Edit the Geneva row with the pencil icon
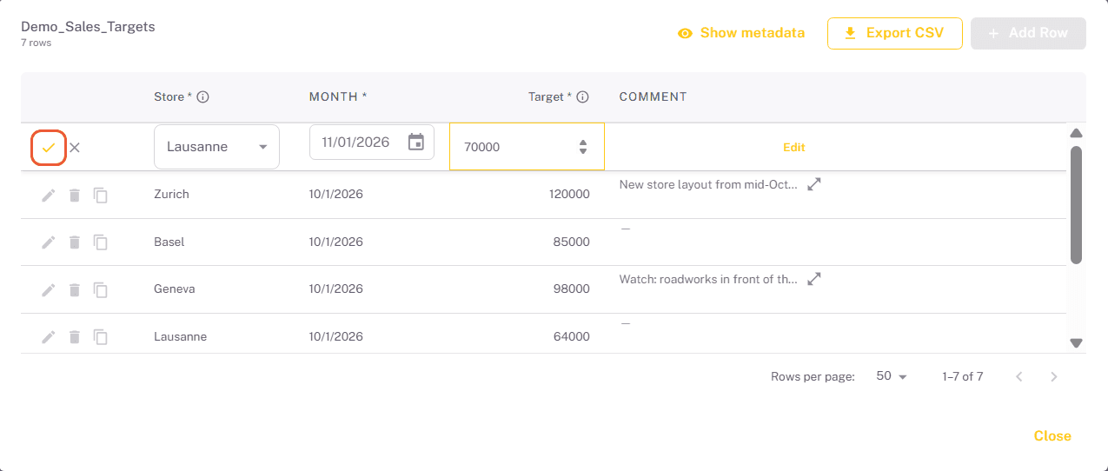1108x471 pixels. coord(49,289)
